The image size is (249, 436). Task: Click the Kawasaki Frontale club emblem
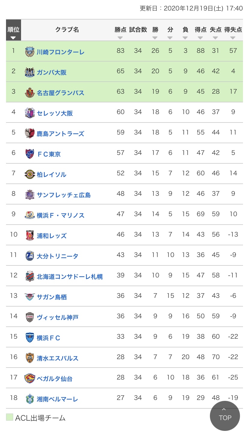point(30,52)
